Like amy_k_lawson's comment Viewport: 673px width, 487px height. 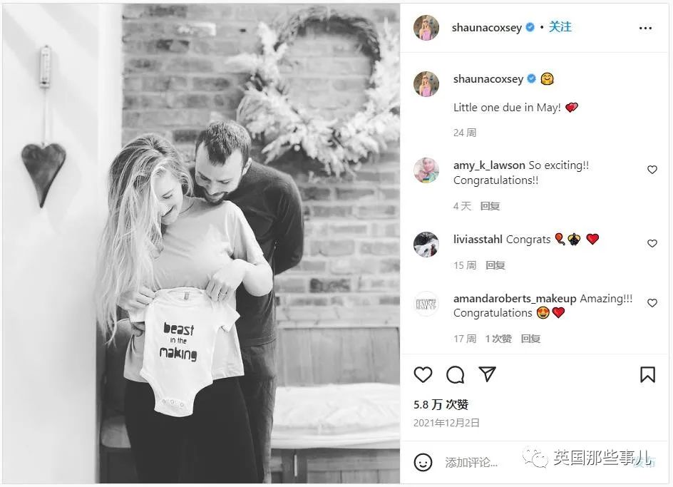[652, 170]
